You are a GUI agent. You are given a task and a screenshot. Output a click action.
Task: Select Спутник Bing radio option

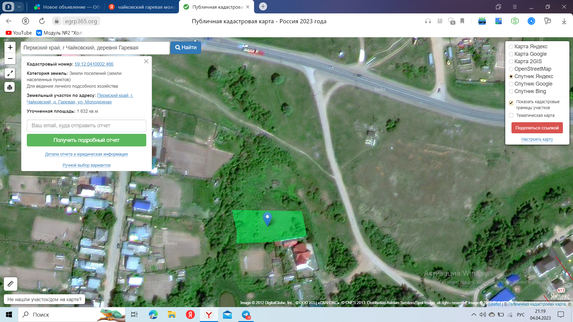coord(511,91)
